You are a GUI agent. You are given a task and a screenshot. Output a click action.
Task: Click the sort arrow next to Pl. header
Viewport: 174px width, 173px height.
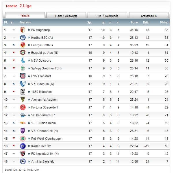[12, 23]
